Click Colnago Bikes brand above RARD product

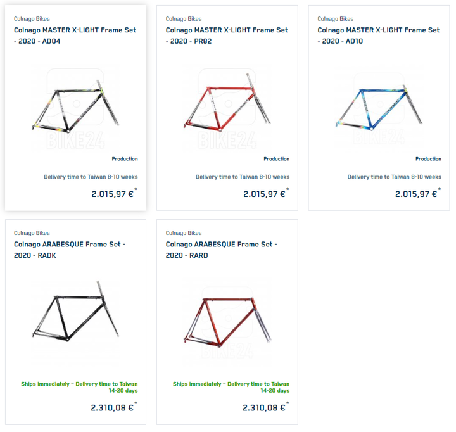point(184,233)
